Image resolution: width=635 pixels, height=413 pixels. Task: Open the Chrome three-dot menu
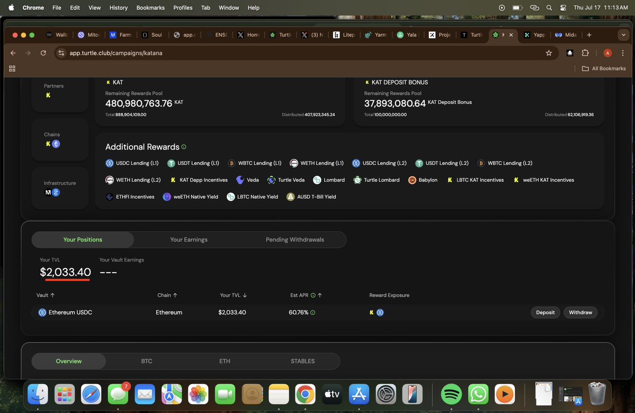pyautogui.click(x=623, y=53)
